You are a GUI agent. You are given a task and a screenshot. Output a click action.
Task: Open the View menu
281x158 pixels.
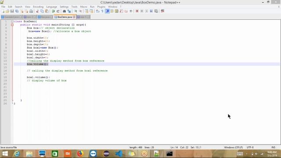[x=28, y=7]
